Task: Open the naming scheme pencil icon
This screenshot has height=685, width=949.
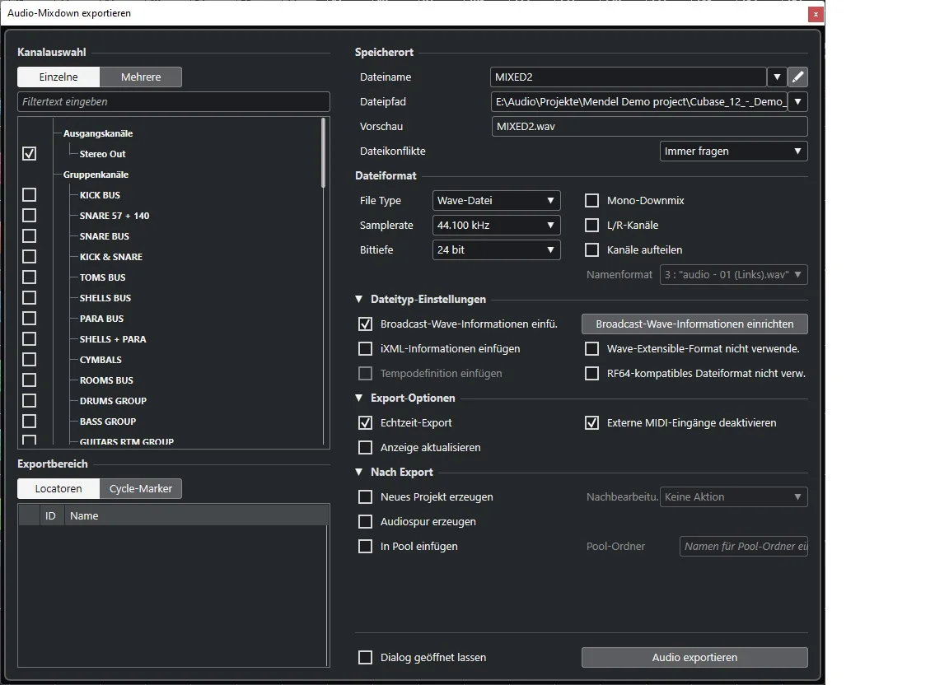Action: [797, 77]
